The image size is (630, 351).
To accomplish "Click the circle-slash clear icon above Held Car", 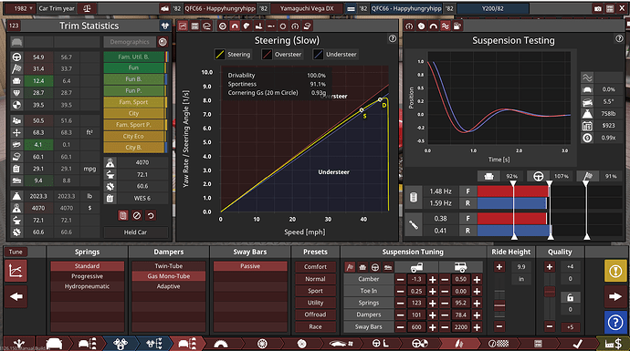I will [x=137, y=215].
